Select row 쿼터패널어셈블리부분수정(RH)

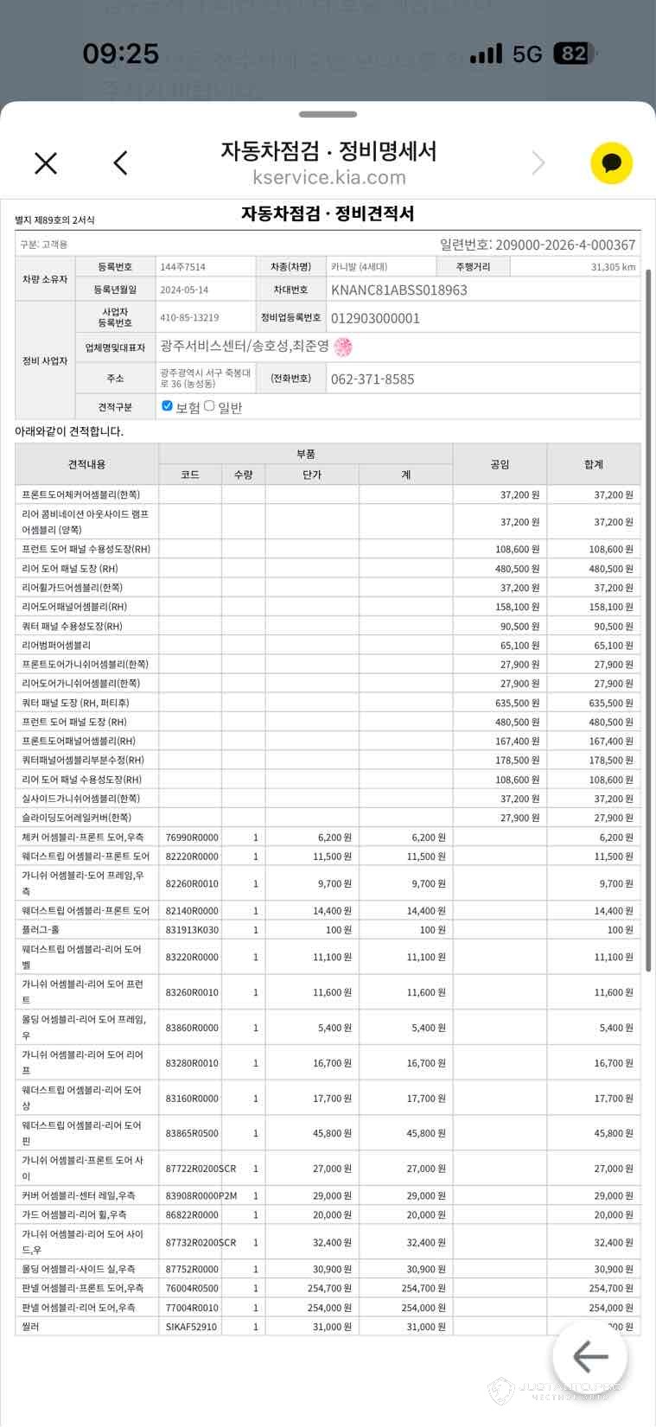(x=328, y=761)
